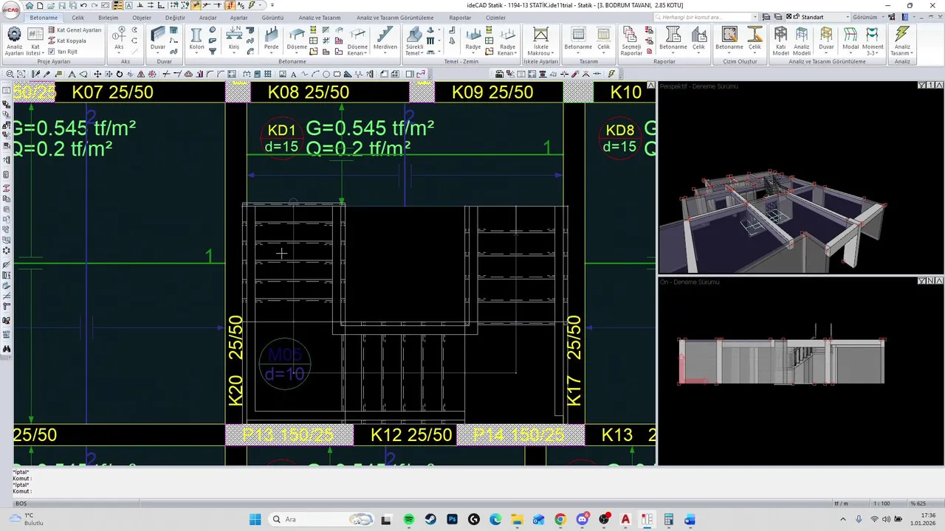Click Seçmeli Raporlar button
Viewport: 945px width, 531px height.
coord(631,41)
